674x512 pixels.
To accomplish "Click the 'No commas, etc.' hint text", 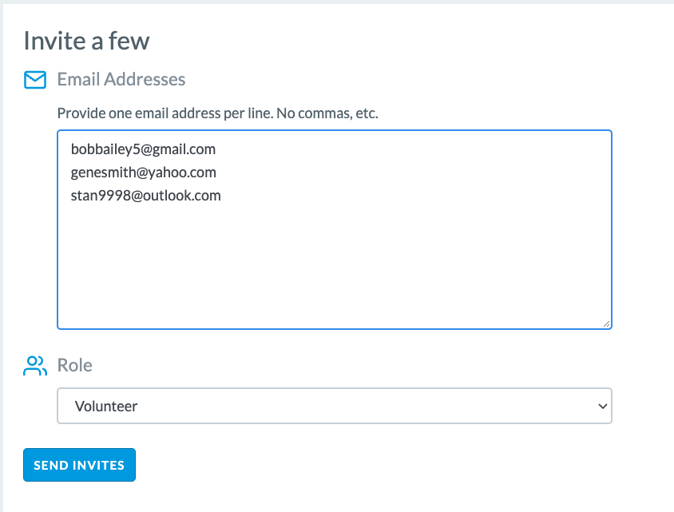I will (x=327, y=113).
